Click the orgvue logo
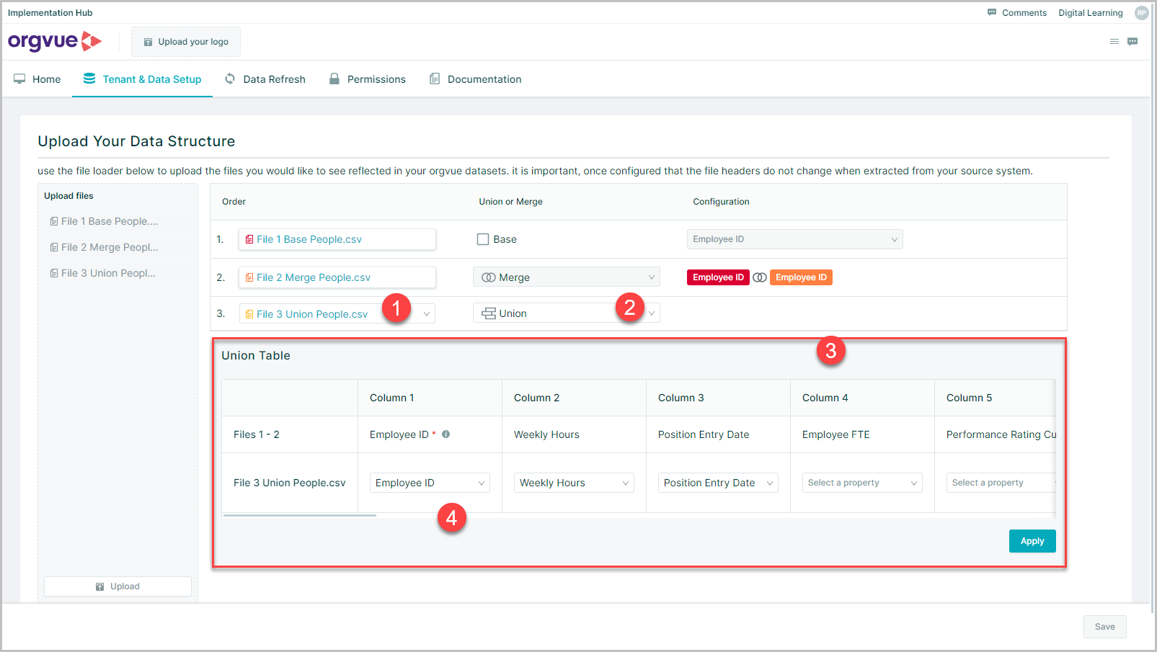The image size is (1157, 652). tap(55, 41)
